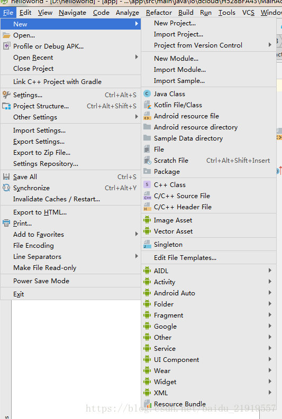Viewport: 282px width, 419px height.
Task: Click the Print printer icon
Action: (6, 223)
